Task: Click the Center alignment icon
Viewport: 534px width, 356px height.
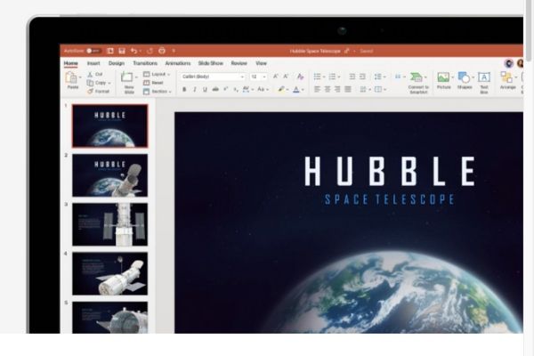Action: coord(328,89)
